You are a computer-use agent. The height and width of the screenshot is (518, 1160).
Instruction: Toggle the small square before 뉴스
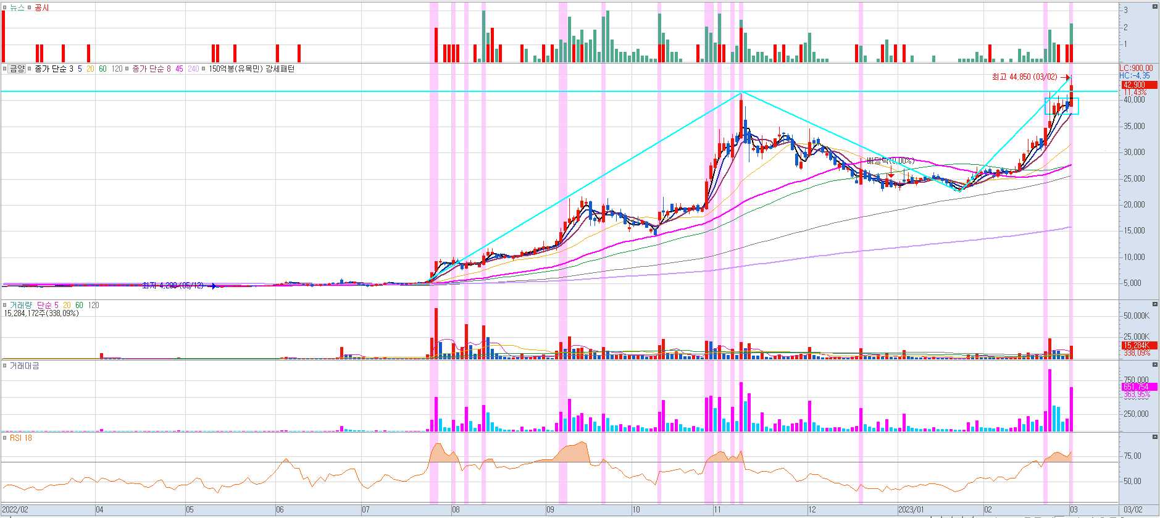[x=5, y=8]
